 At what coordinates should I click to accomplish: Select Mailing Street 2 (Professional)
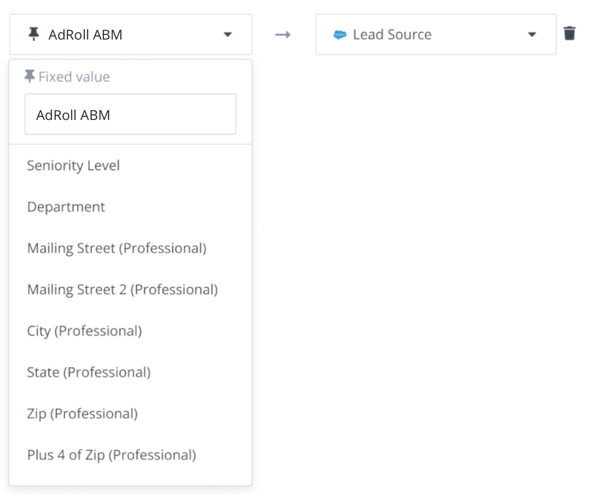click(122, 289)
